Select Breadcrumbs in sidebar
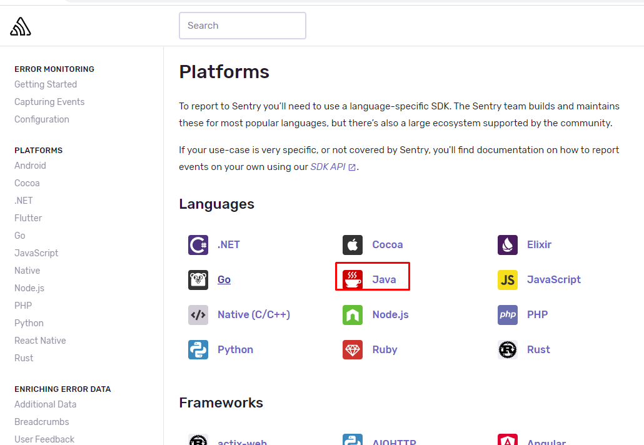The image size is (644, 445). coord(41,422)
